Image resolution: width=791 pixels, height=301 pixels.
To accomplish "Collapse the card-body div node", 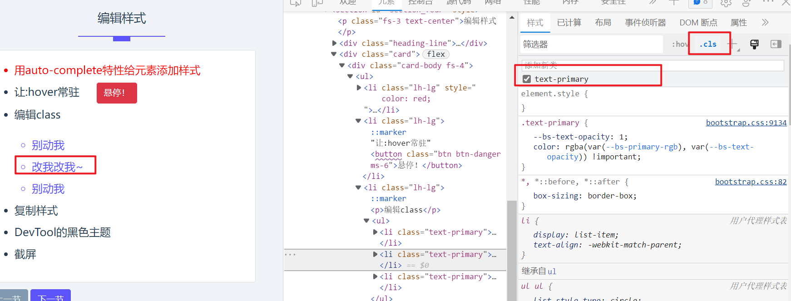I will pyautogui.click(x=342, y=65).
